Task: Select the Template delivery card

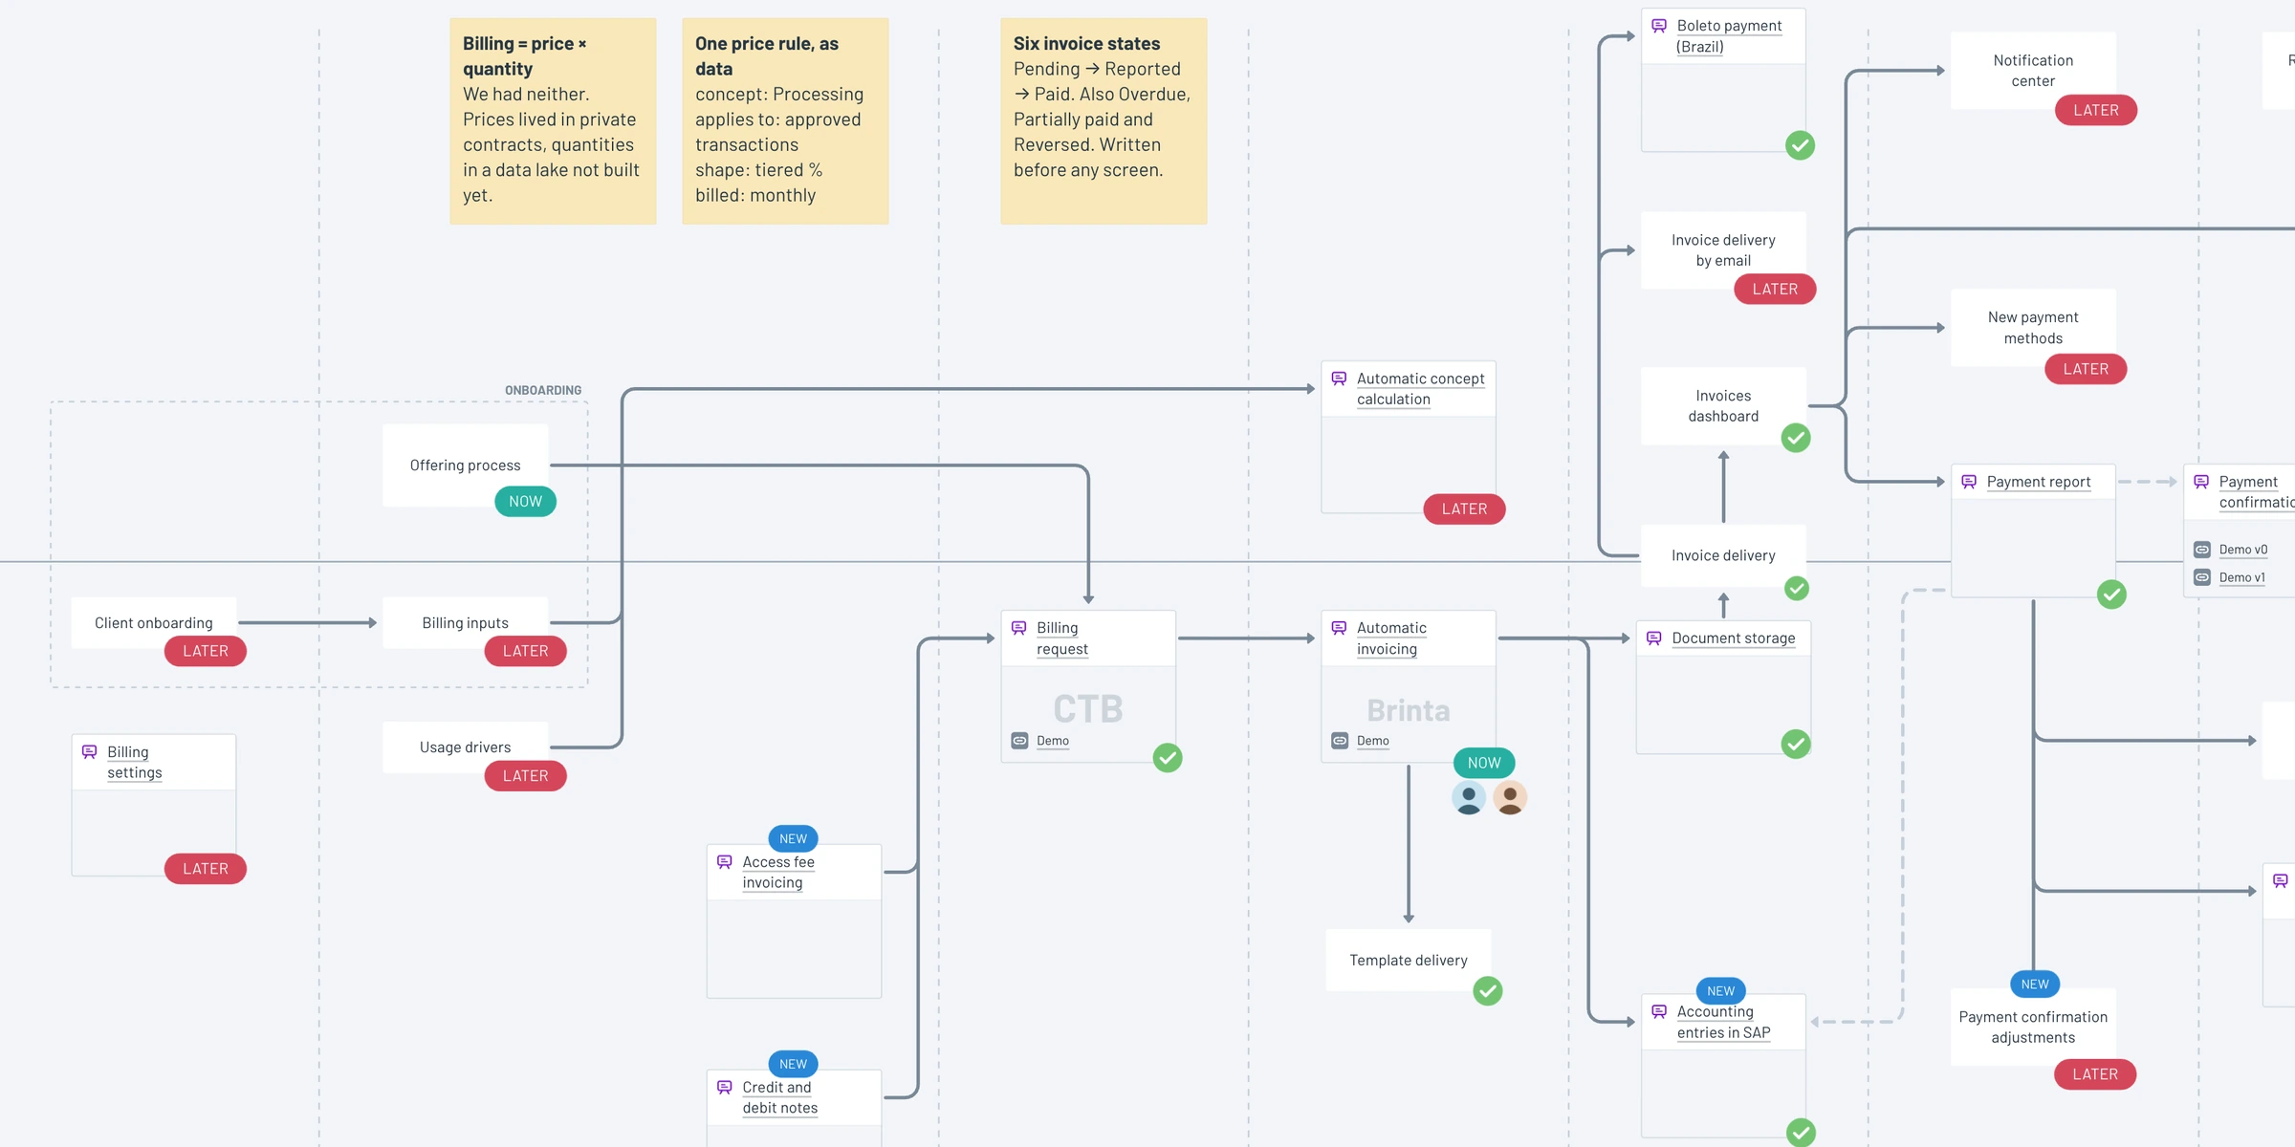Action: (1409, 960)
